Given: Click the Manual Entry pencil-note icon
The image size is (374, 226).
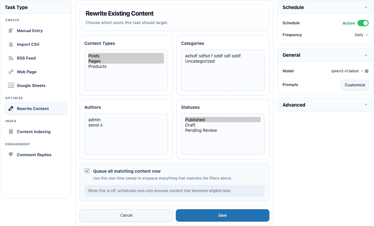Looking at the screenshot, I should pos(11,31).
